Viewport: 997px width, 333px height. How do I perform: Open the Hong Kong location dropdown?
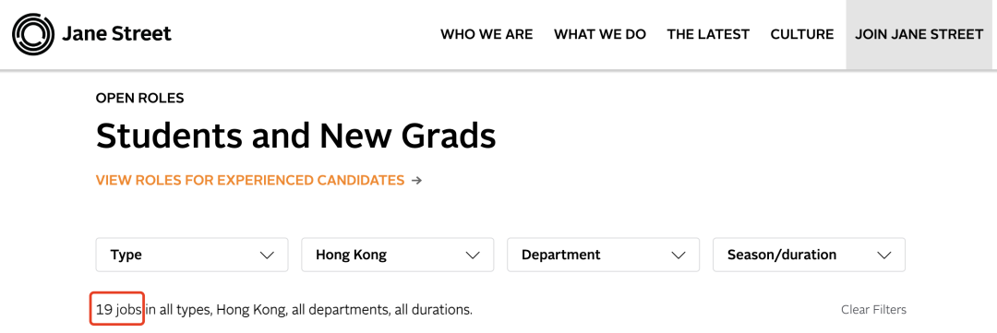tap(397, 255)
